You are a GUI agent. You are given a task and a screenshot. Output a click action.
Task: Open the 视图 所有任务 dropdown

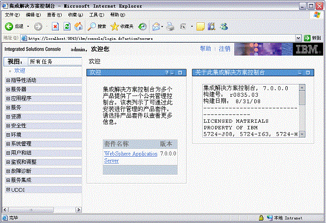(55, 62)
